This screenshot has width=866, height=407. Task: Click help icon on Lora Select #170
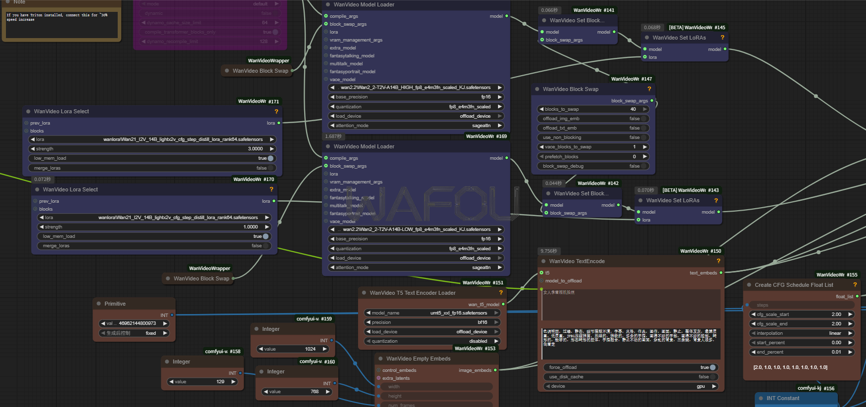click(x=271, y=189)
